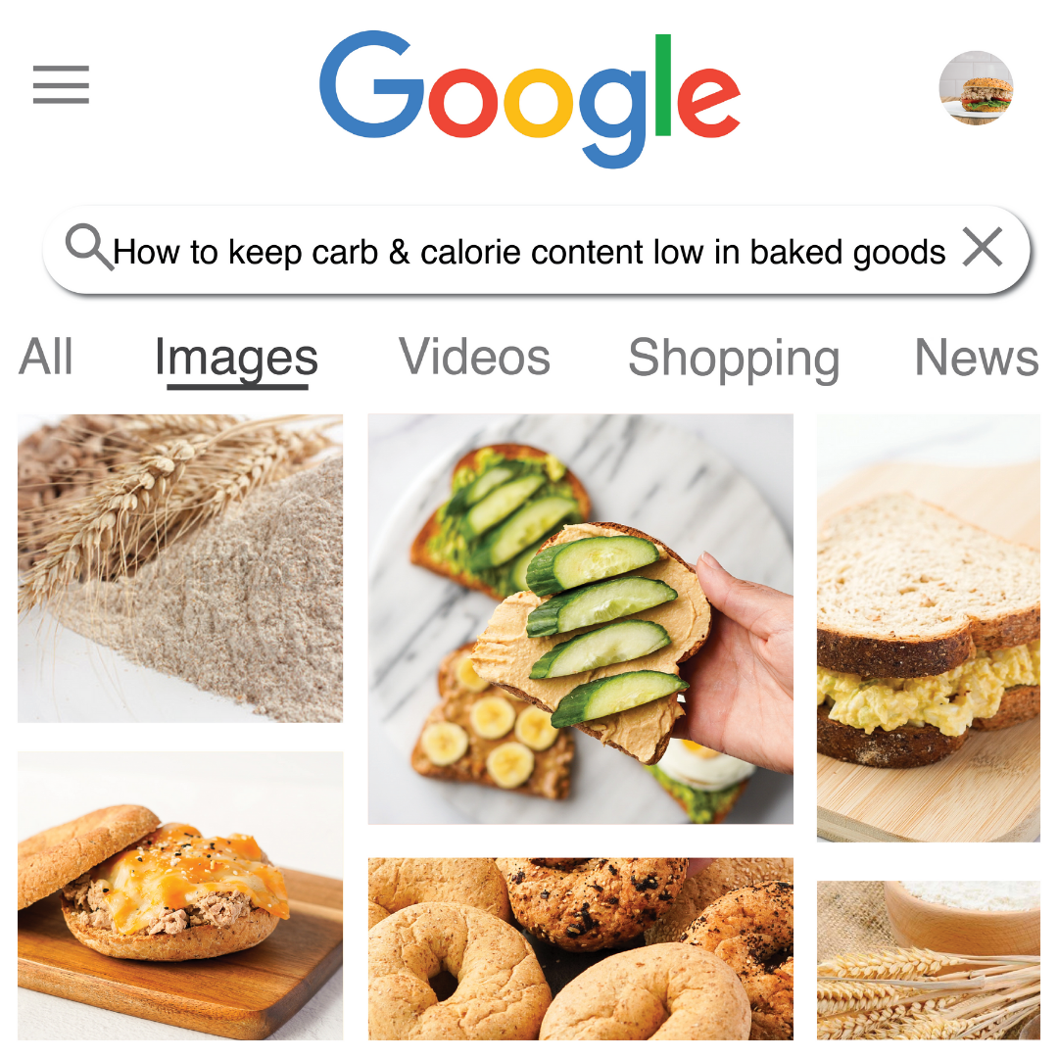Open the tuna melt bagel sandwich image
Image resolution: width=1058 pixels, height=1058 pixels.
180,896
